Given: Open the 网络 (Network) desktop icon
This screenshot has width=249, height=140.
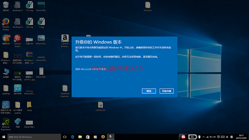Looking at the screenshot, I should click(18, 123).
